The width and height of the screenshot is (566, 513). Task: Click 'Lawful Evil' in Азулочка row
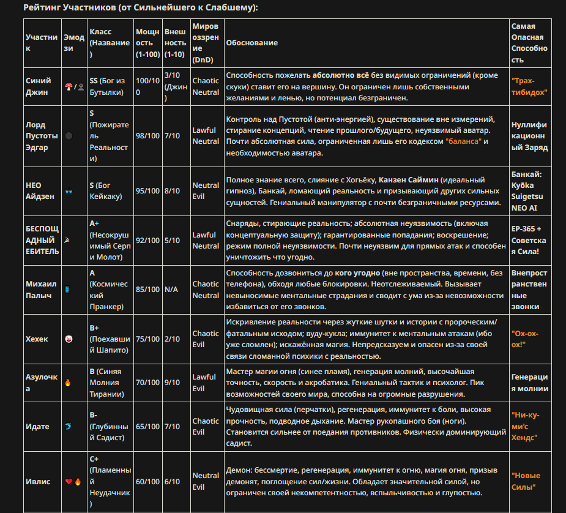[204, 383]
